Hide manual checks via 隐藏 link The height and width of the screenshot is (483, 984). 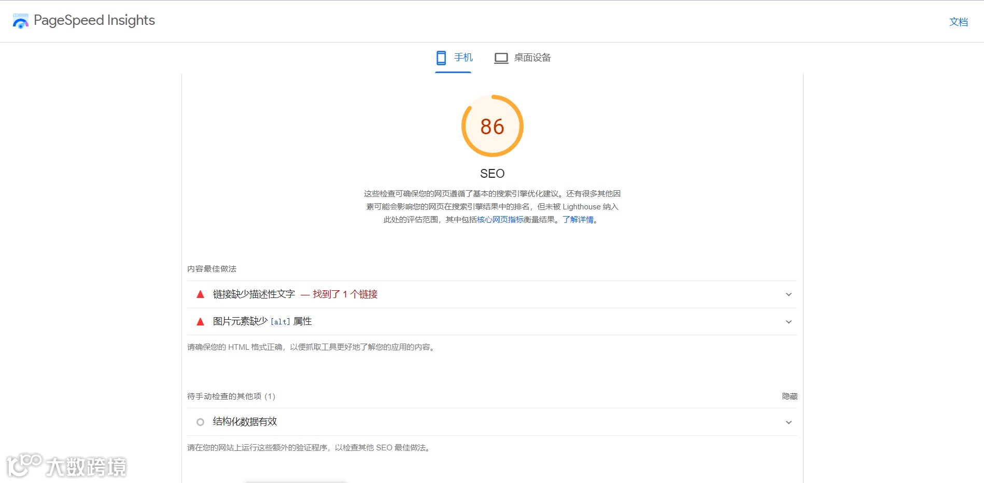(x=790, y=396)
